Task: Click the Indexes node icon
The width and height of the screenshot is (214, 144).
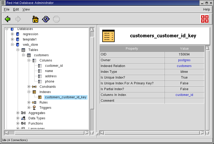Action: tap(34, 92)
